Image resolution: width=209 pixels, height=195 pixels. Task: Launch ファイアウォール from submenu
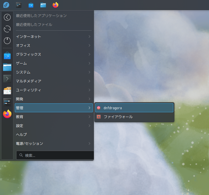[134, 117]
